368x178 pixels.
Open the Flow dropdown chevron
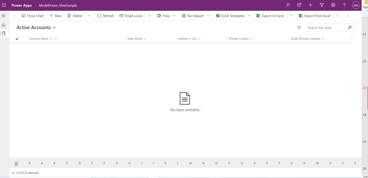pyautogui.click(x=175, y=16)
